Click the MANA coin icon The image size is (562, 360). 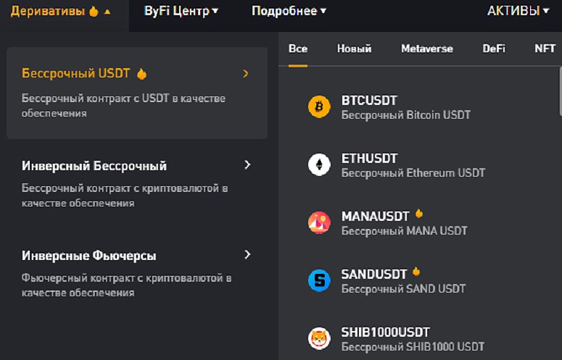click(319, 222)
